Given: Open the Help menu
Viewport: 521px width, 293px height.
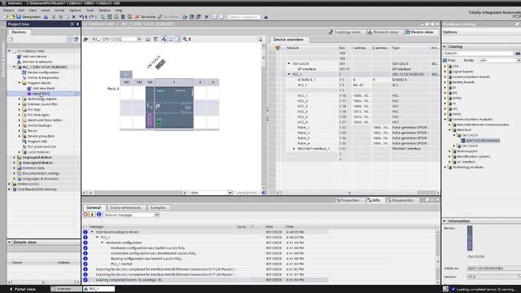Looking at the screenshot, I should click(119, 11).
